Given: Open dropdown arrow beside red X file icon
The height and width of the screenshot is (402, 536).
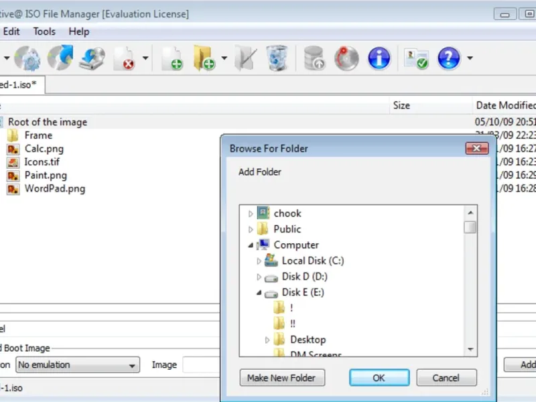Looking at the screenshot, I should click(x=145, y=58).
